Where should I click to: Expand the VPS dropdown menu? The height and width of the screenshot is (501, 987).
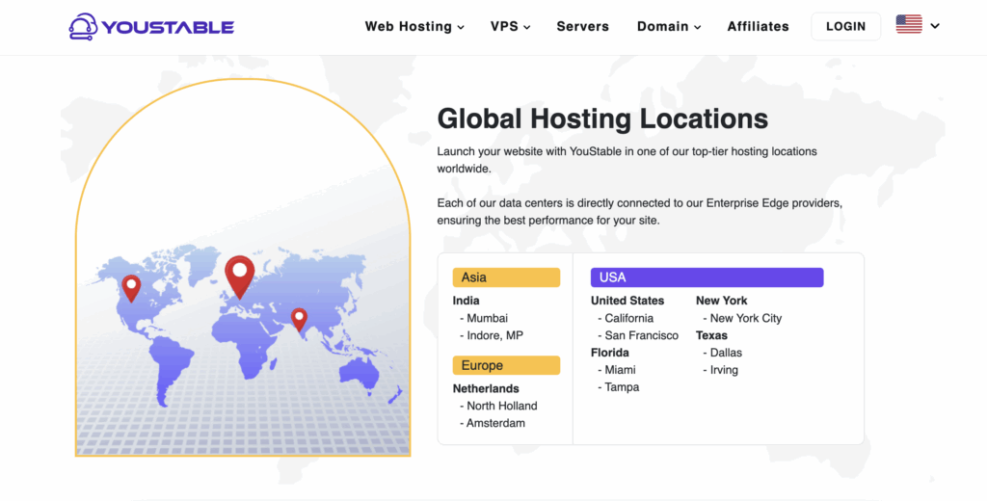511,26
